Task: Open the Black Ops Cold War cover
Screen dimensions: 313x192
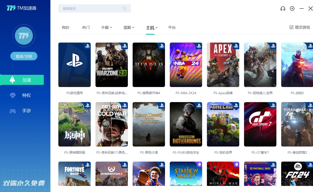Action: pyautogui.click(x=112, y=124)
